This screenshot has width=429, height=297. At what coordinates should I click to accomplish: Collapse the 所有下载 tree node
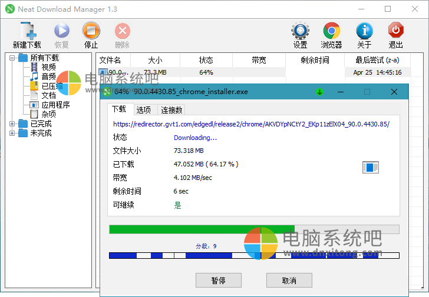(x=12, y=58)
